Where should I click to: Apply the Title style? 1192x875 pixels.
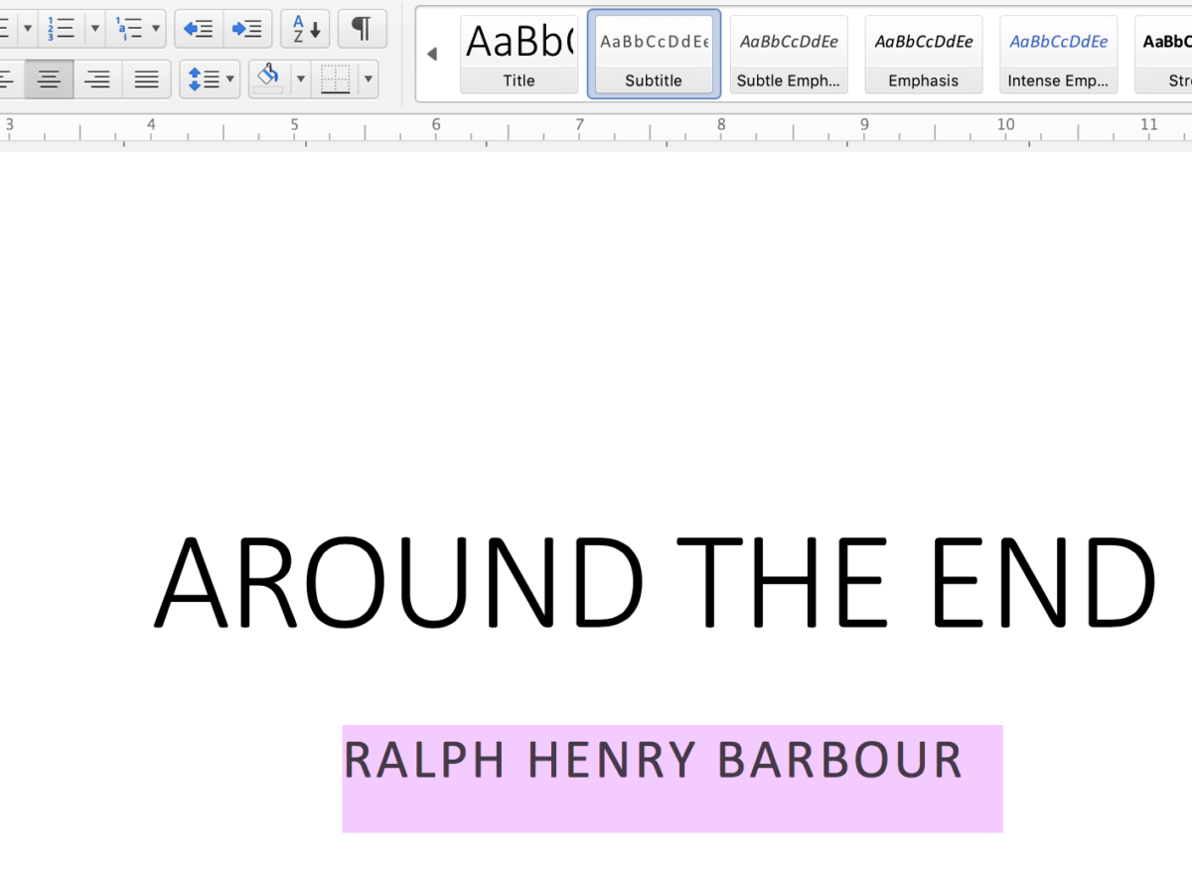(519, 54)
